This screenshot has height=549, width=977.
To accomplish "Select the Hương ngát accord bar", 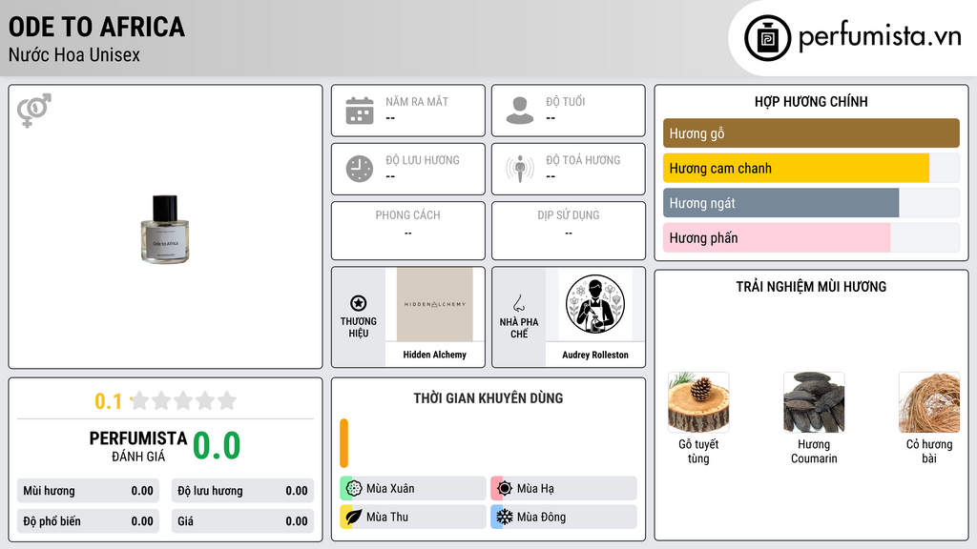I will click(x=811, y=203).
